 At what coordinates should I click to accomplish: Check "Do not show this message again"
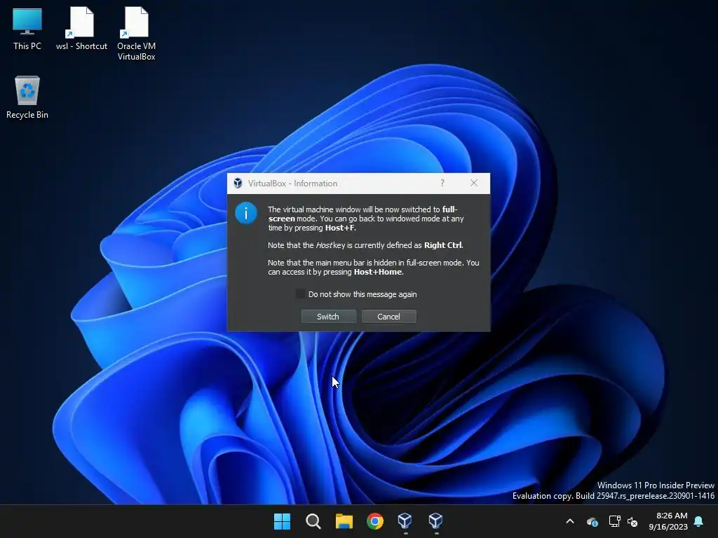point(300,294)
